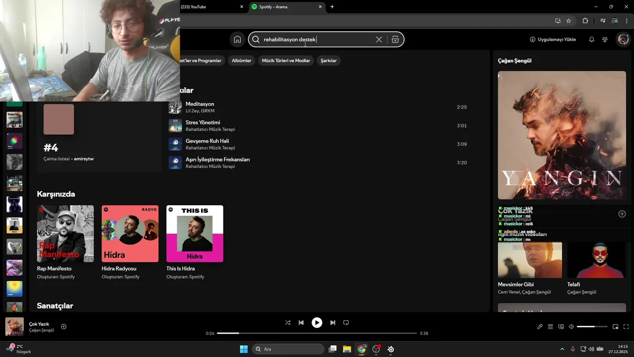Open Chrome profile avatar in toolbar
The image size is (634, 357).
tap(615, 21)
